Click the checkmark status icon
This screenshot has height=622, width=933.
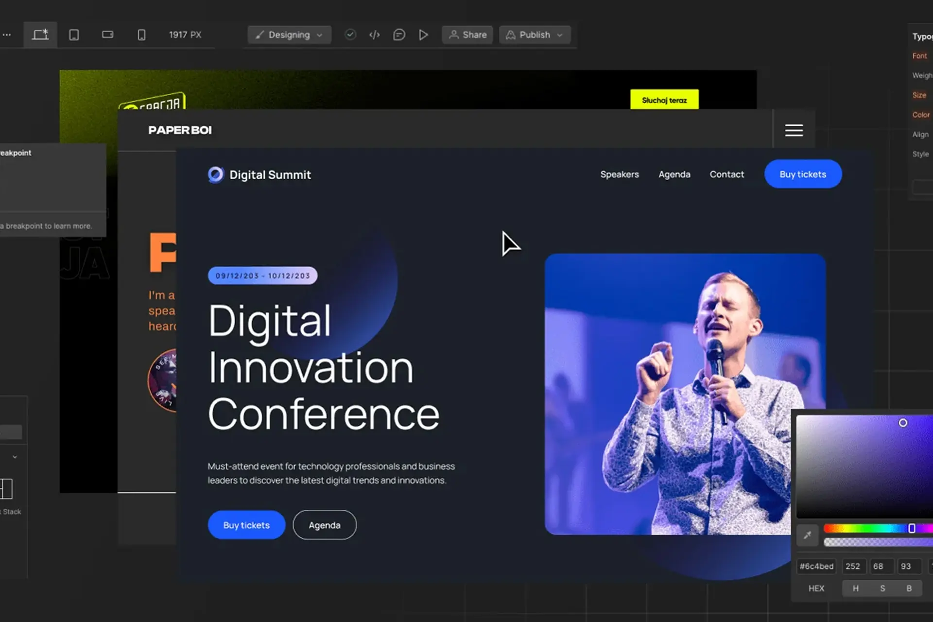pos(350,35)
